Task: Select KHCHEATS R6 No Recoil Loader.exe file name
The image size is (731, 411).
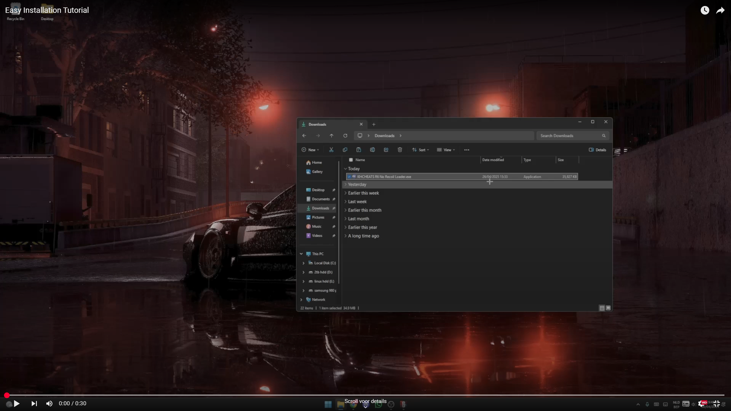Action: point(384,177)
